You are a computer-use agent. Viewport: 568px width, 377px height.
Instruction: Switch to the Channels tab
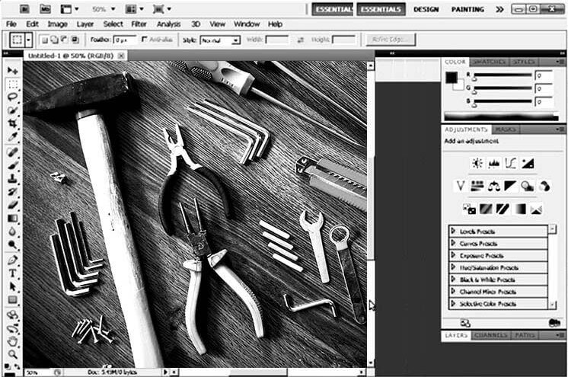click(490, 335)
